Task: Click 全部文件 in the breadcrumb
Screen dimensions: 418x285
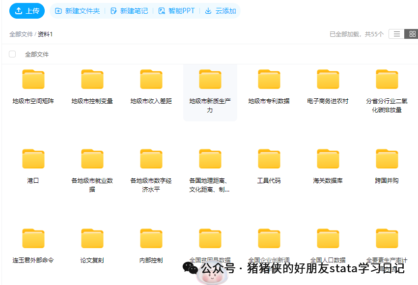Action: coord(19,34)
